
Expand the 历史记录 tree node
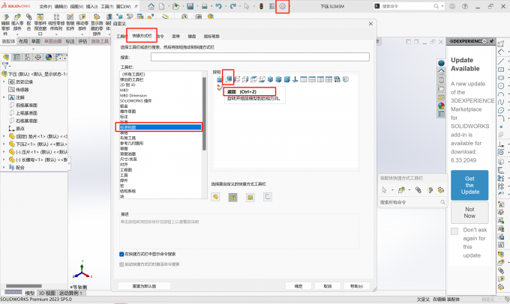(4, 82)
